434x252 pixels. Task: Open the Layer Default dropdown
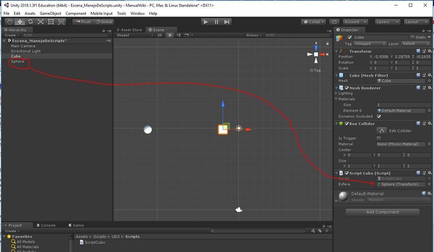tap(416, 44)
